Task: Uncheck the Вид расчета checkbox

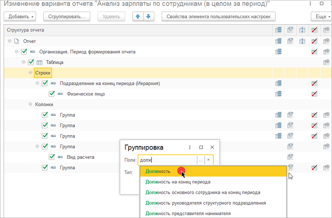Action: tap(52, 157)
